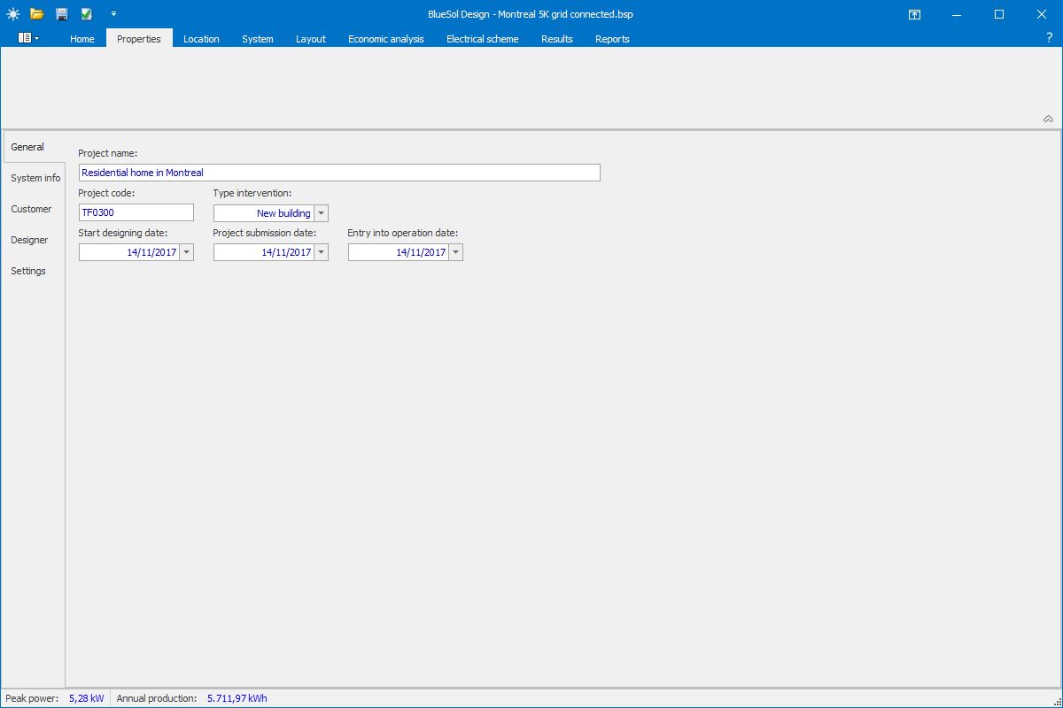Viewport: 1063px width, 708px height.
Task: Open the Customer side tab
Action: point(32,209)
